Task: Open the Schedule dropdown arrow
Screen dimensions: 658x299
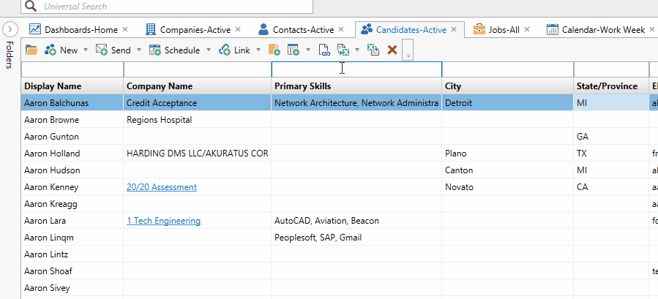Action: (x=208, y=50)
